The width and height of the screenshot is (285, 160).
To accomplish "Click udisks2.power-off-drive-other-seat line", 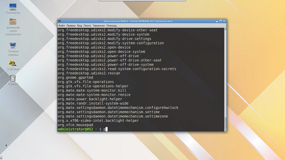I will [110, 60].
